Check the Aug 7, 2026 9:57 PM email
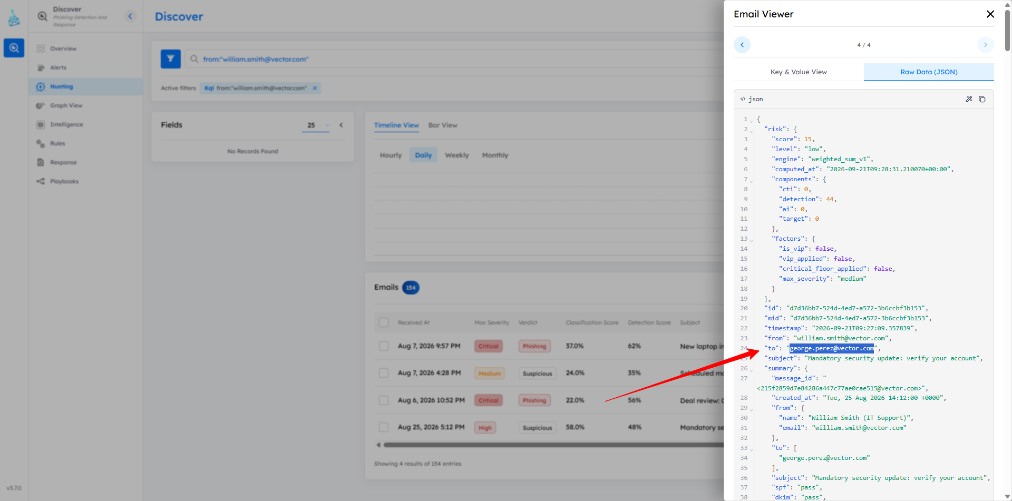 [384, 346]
